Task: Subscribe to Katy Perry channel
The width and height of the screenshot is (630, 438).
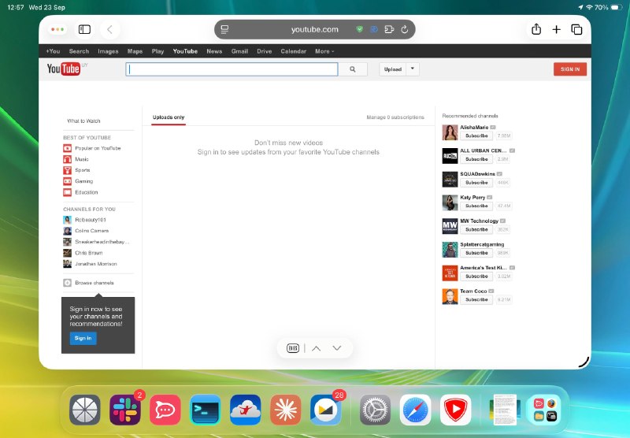Action: click(476, 206)
